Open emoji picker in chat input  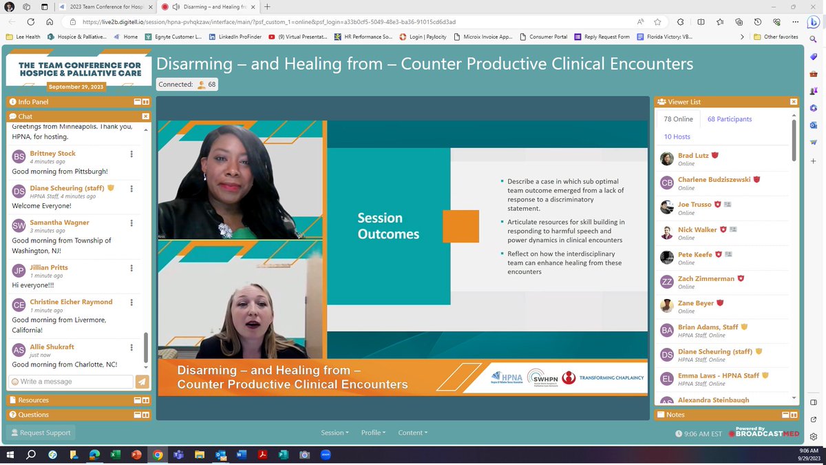click(x=14, y=381)
